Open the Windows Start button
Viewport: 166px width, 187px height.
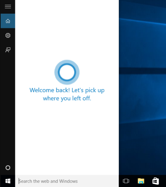point(8,181)
